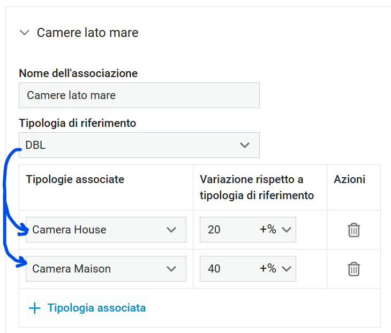Click the plus icon for adding tipologia
This screenshot has height=333, width=391.
[35, 308]
